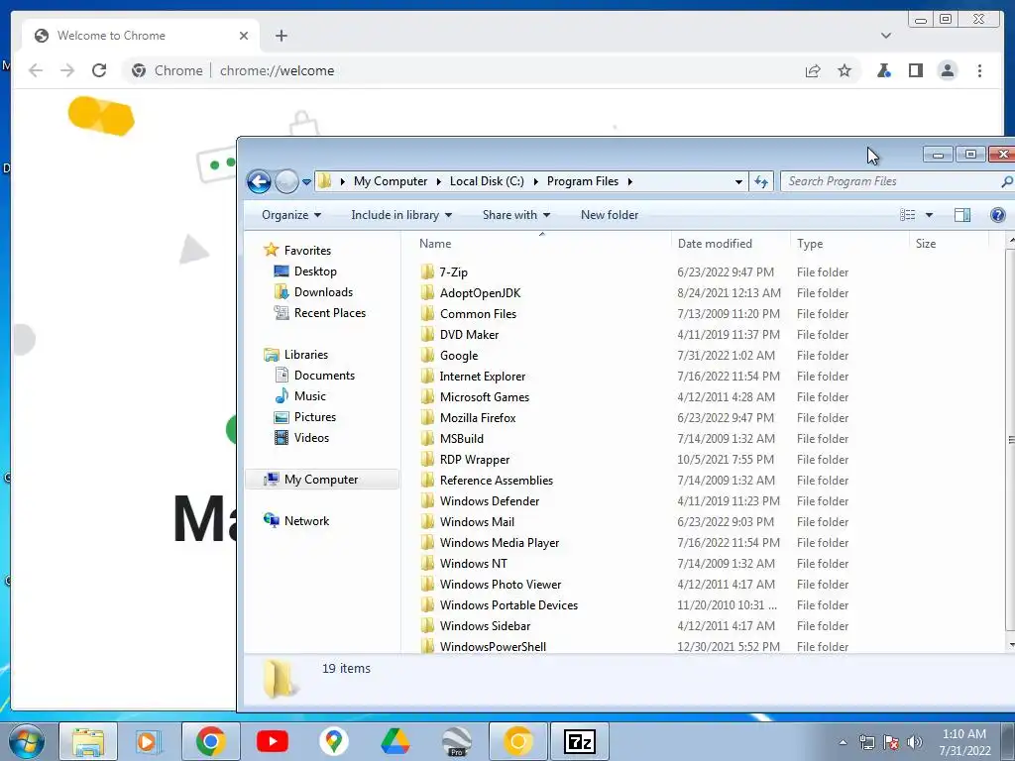Click the Explorer forward arrow button
This screenshot has width=1015, height=761.
(286, 182)
